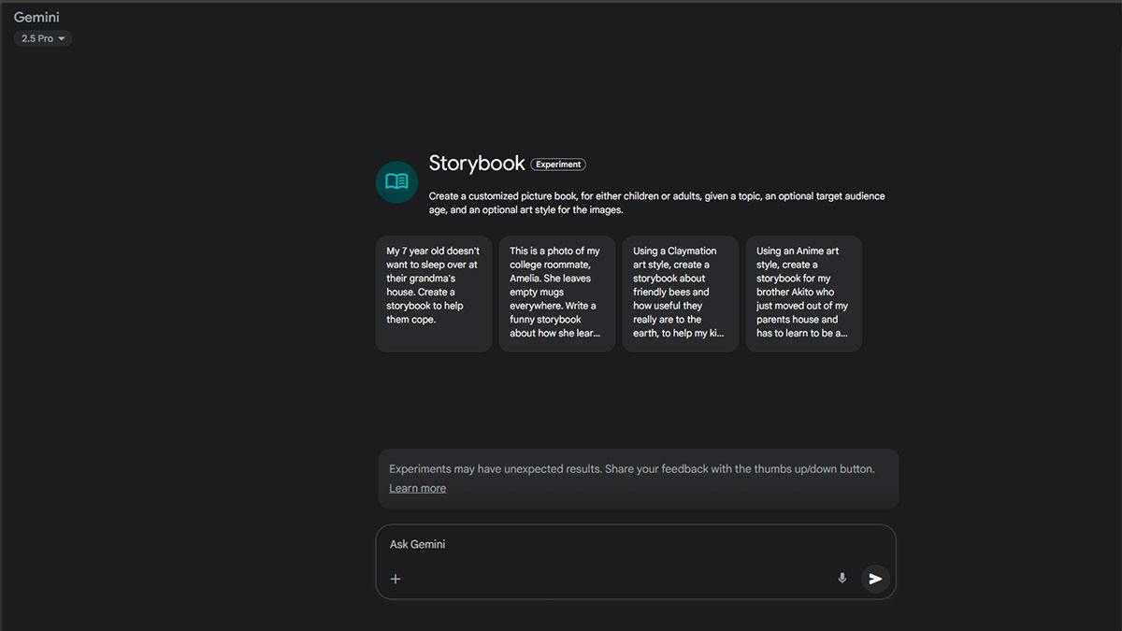The width and height of the screenshot is (1122, 631).
Task: Click the send message arrow button
Action: 875,579
